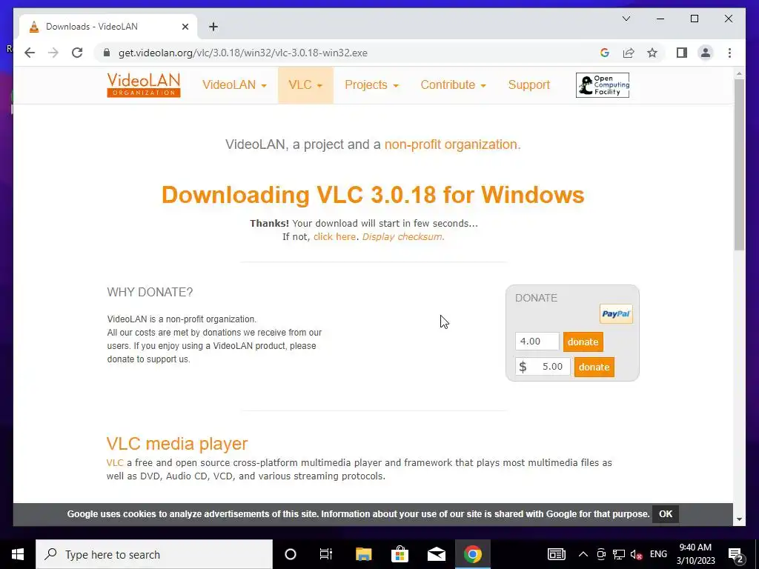Expand the Contribute nav dropdown
This screenshot has width=759, height=569.
click(453, 85)
